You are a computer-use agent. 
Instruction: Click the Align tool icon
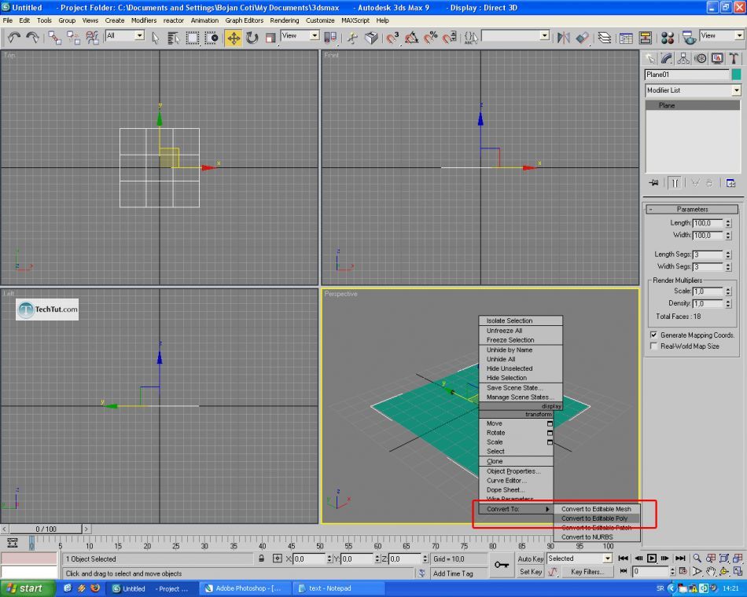[x=582, y=38]
